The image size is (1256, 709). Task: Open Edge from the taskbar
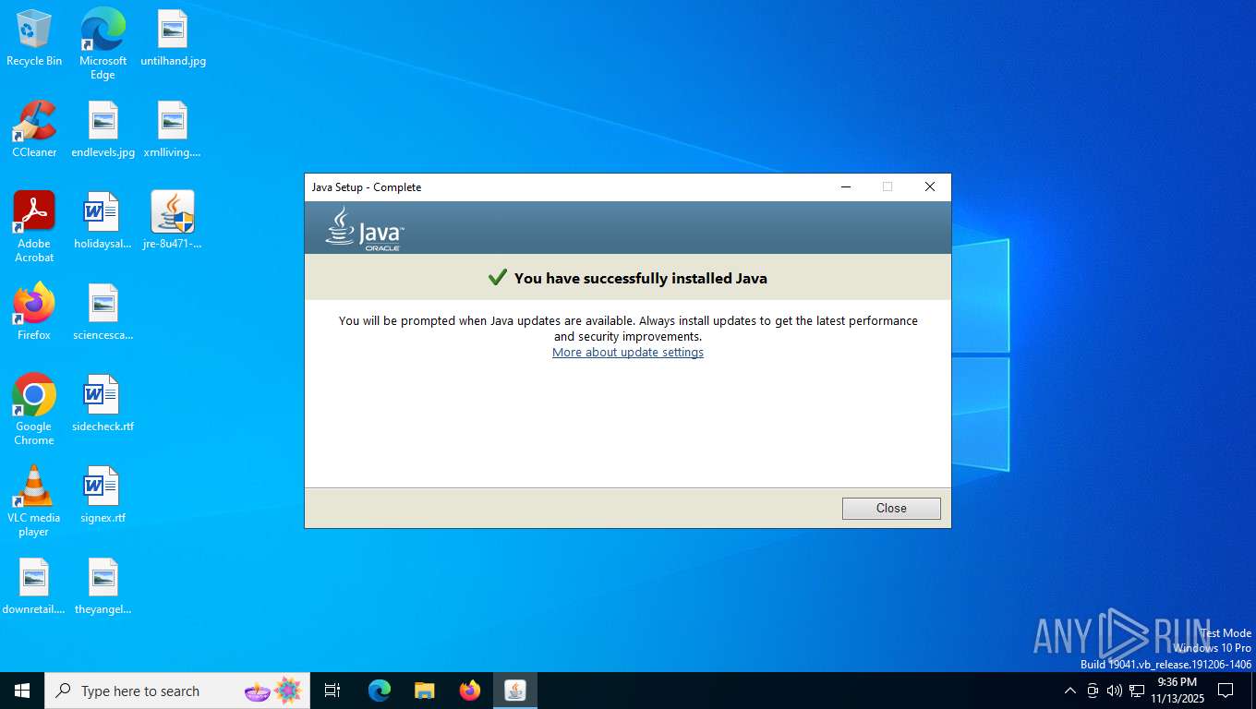click(x=380, y=691)
